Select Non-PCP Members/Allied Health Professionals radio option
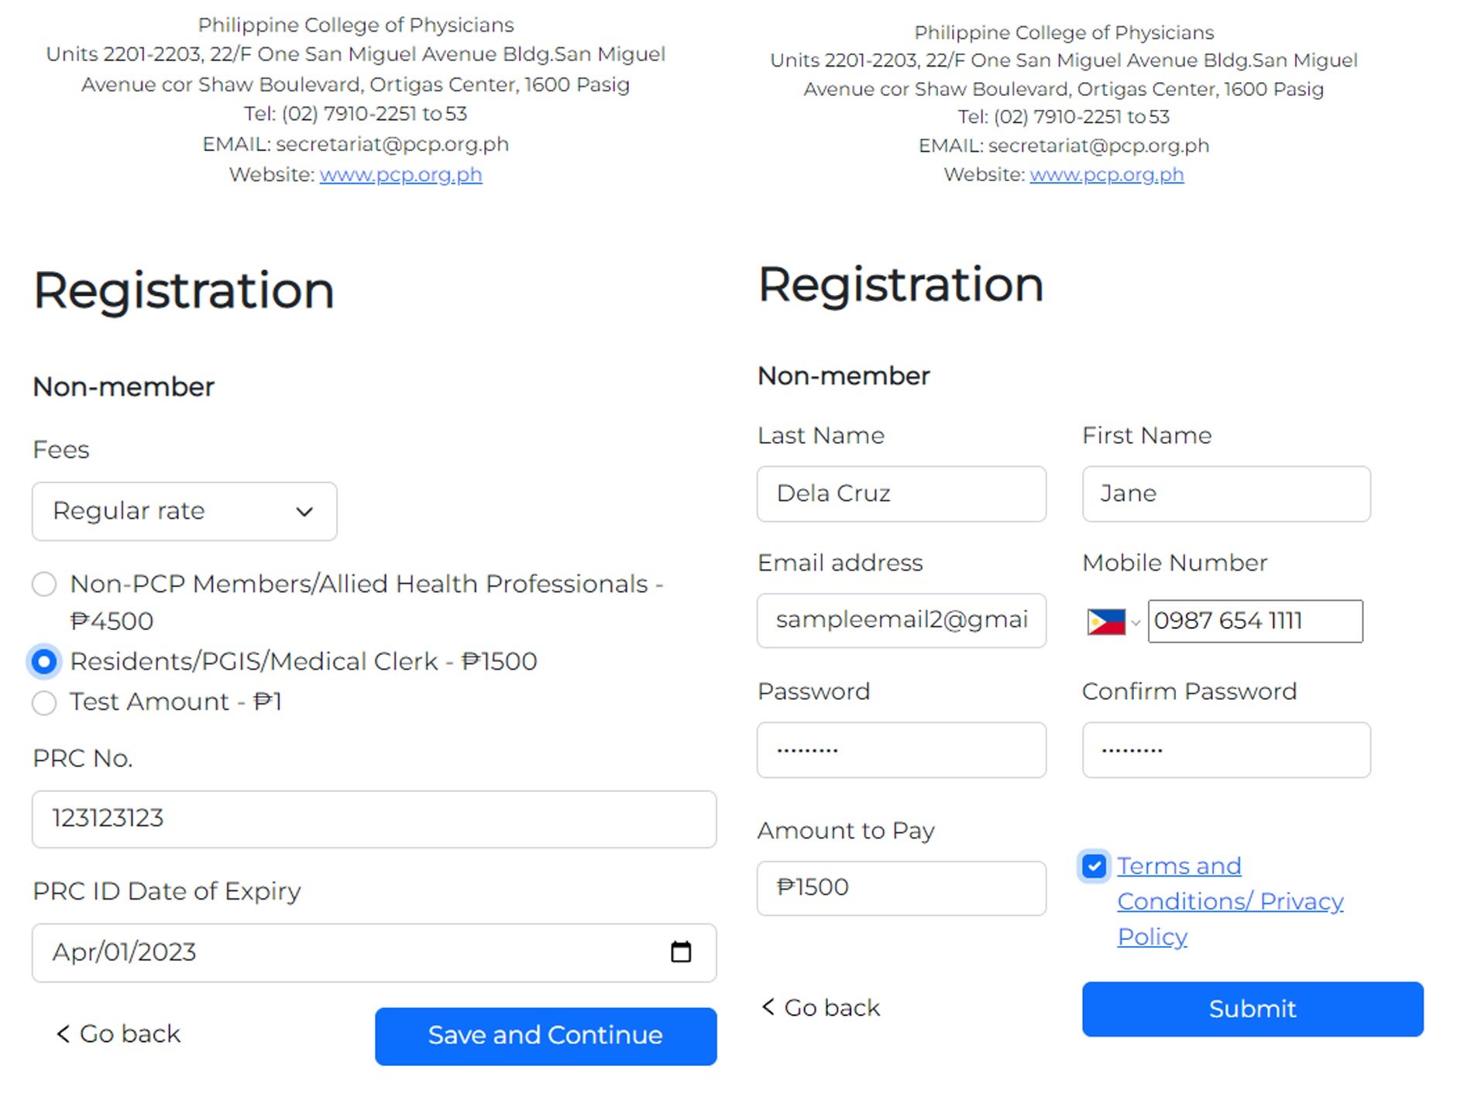1464x1097 pixels. 44,584
